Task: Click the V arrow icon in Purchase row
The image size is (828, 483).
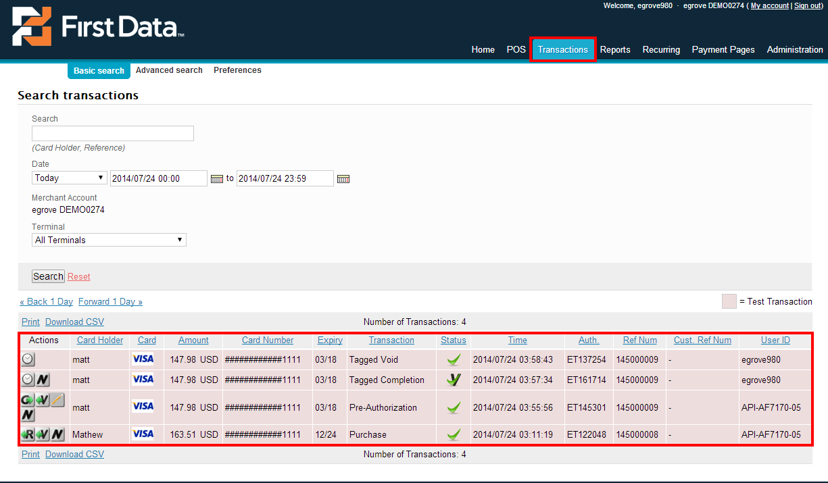Action: [43, 434]
